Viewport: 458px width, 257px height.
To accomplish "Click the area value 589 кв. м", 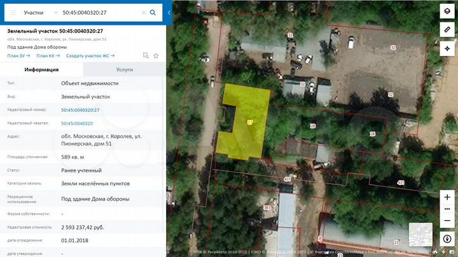I will [73, 157].
